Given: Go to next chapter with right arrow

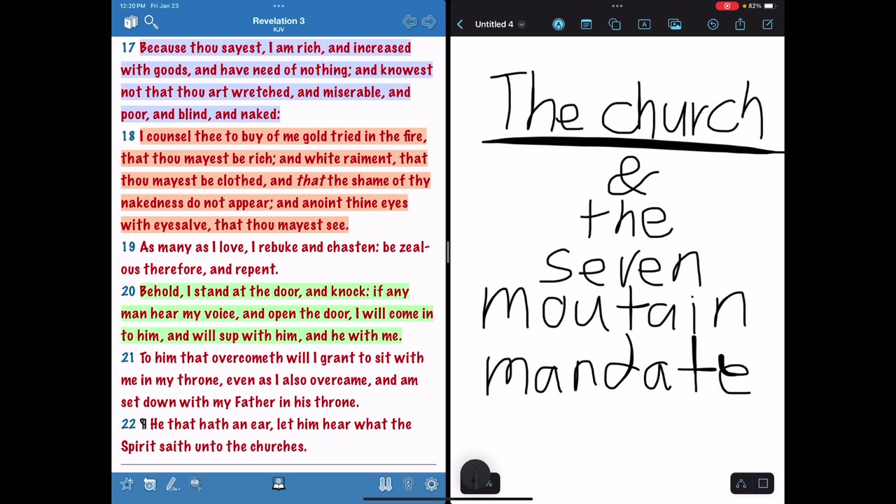Looking at the screenshot, I should [429, 22].
